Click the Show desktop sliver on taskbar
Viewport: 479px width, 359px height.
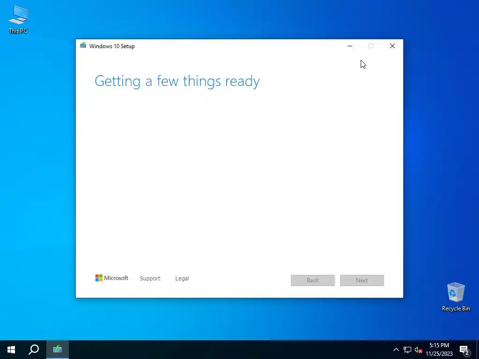point(478,350)
